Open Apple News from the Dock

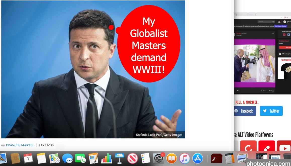coord(132,158)
